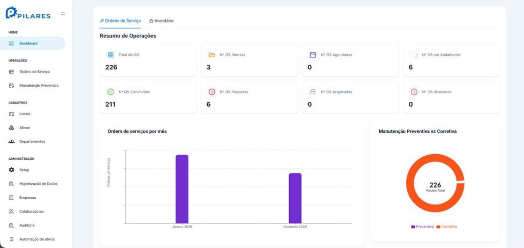This screenshot has height=248, width=524.
Task: Click the Setup gear icon
Action: [x=11, y=170]
